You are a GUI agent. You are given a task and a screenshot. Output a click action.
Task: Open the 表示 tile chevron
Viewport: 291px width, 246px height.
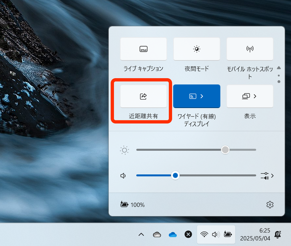[255, 96]
